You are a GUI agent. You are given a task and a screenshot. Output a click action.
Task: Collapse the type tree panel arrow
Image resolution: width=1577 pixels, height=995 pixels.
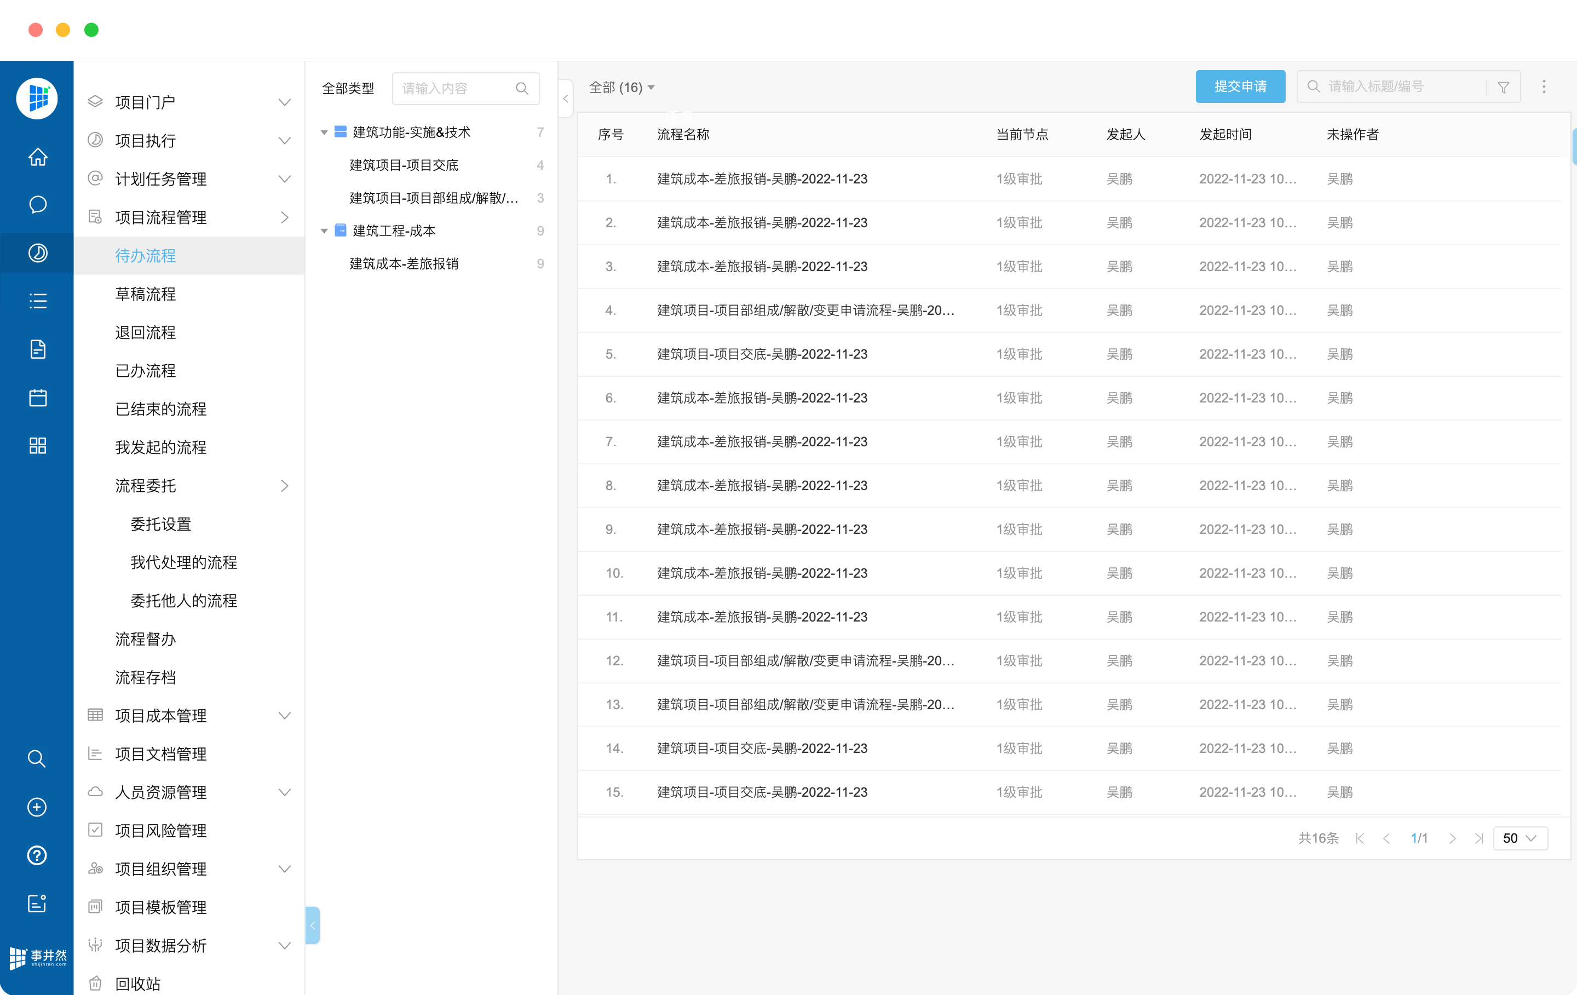point(566,99)
